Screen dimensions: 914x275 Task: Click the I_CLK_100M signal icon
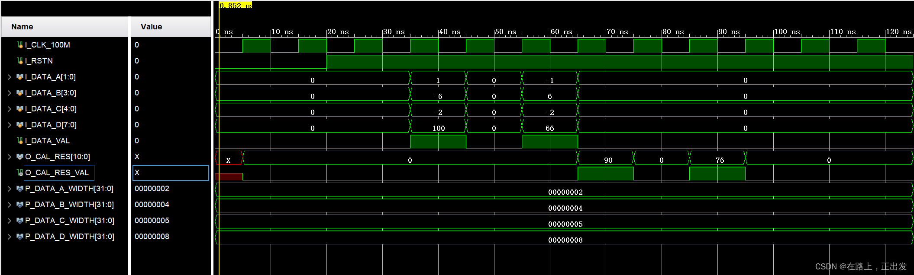pyautogui.click(x=20, y=45)
